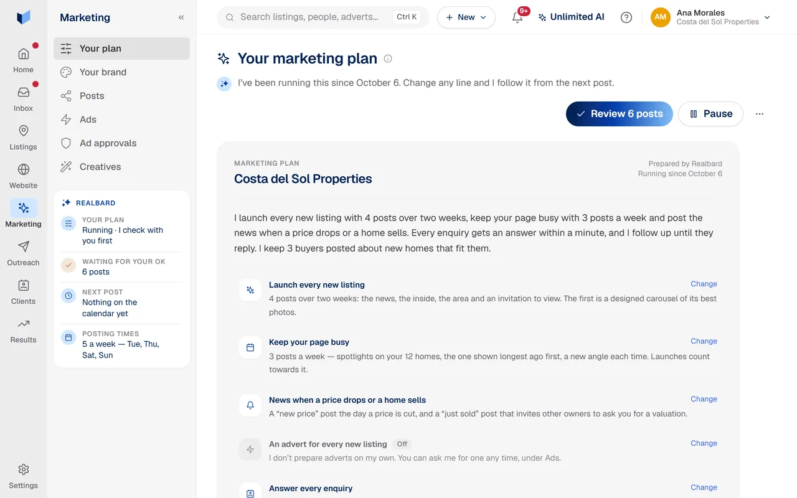This screenshot has height=498, width=797.
Task: Open Waiting for your OK 6 posts
Action: (x=121, y=266)
